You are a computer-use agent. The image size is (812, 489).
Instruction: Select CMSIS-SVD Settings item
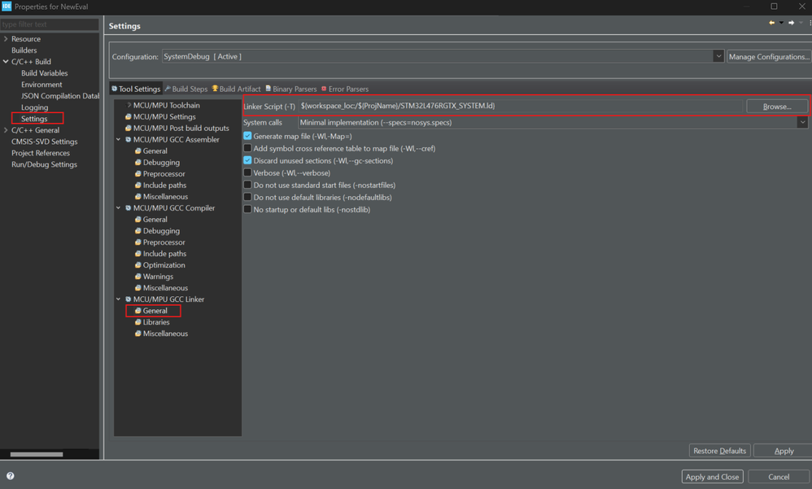[x=45, y=142]
